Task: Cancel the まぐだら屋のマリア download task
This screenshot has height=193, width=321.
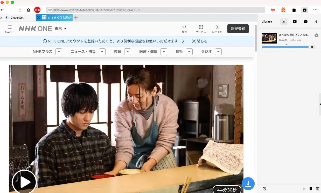Action: (316, 35)
